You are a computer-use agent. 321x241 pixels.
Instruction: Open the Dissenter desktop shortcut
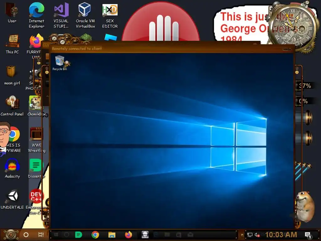coord(36,168)
